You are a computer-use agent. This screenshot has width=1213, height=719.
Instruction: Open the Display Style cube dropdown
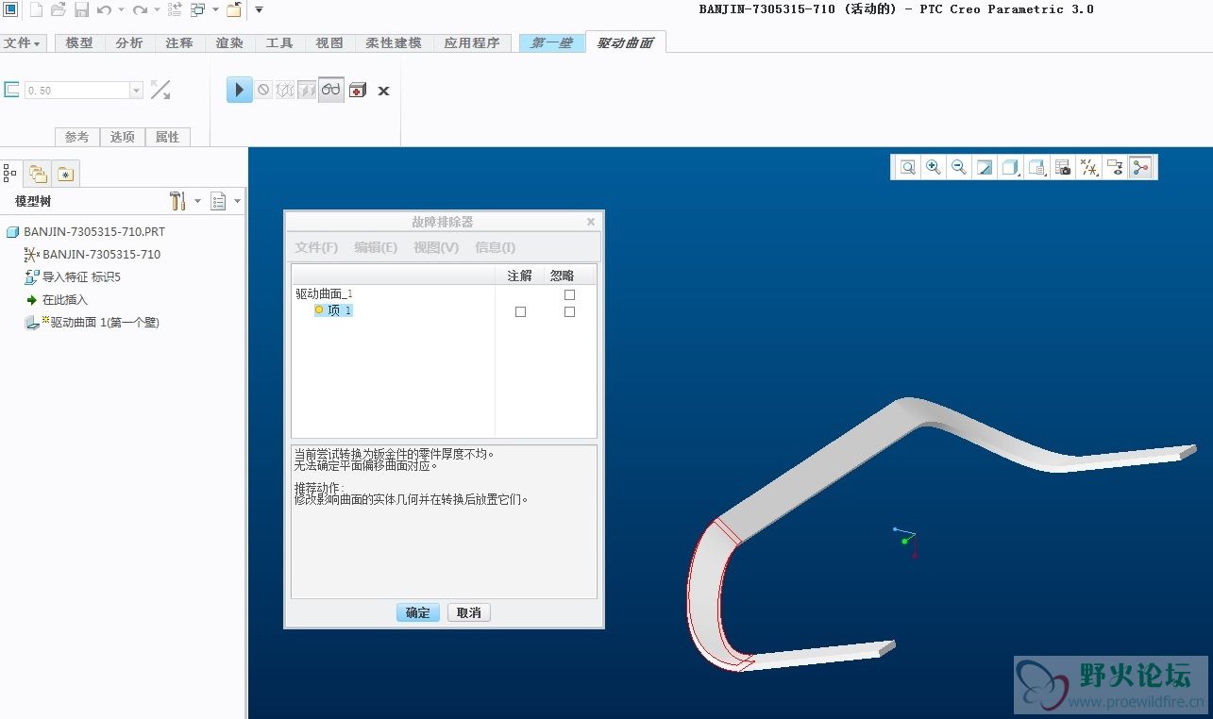click(1010, 167)
